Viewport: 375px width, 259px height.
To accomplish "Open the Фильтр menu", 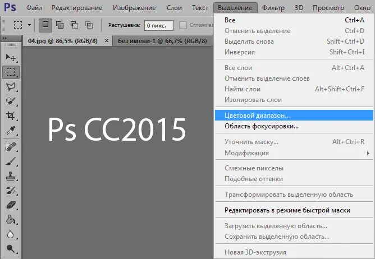I will [x=273, y=8].
